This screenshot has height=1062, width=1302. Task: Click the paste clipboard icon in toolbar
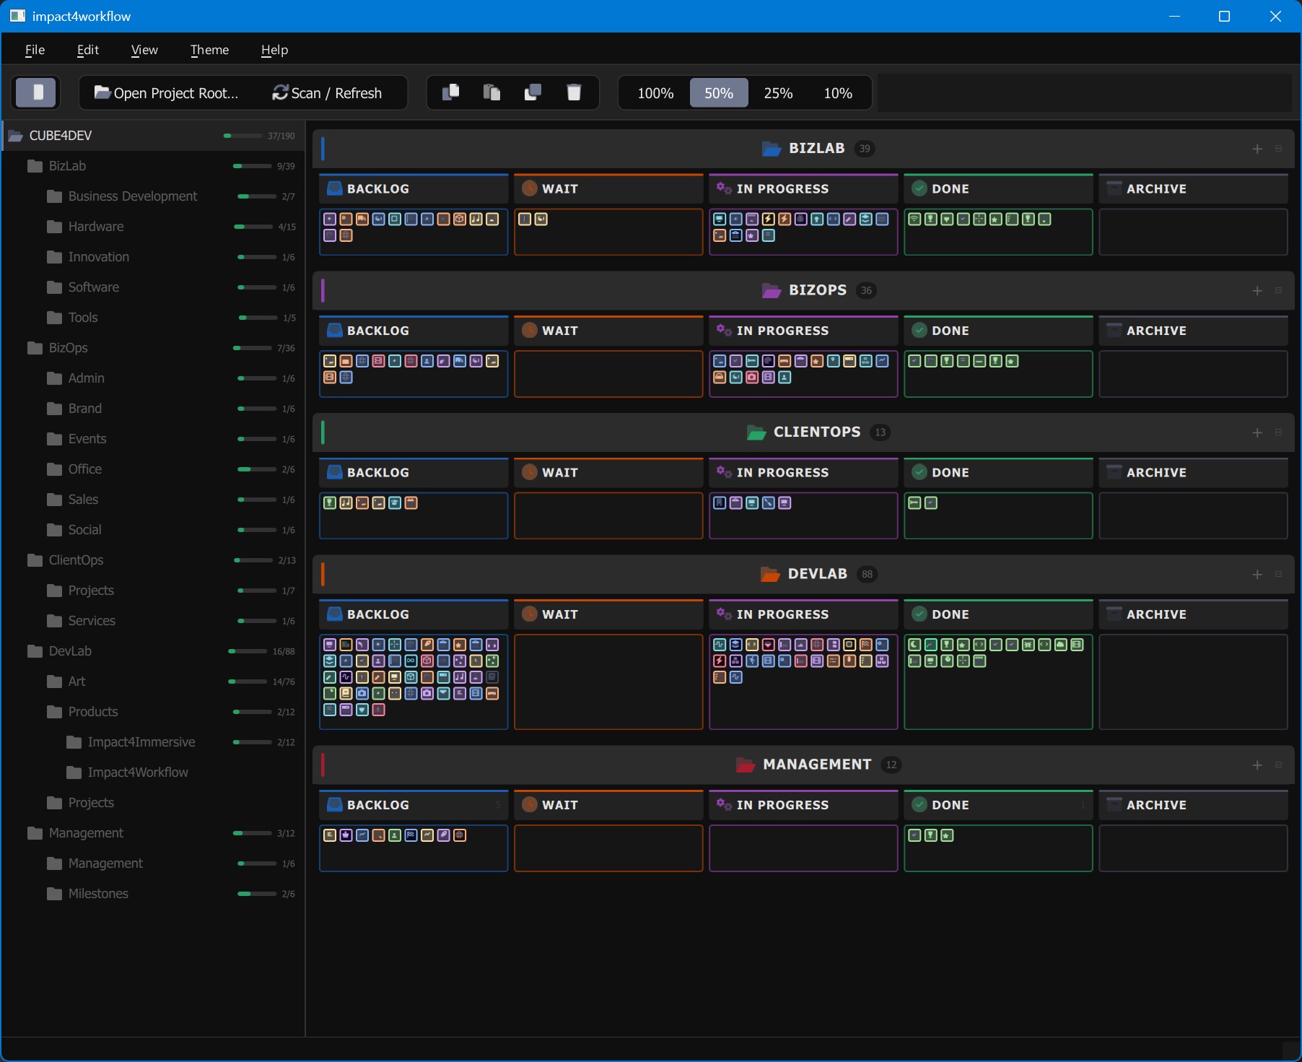pos(492,92)
